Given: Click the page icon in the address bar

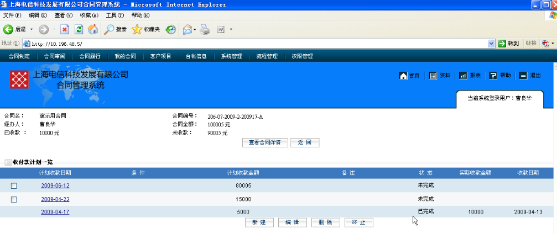Looking at the screenshot, I should pos(27,44).
